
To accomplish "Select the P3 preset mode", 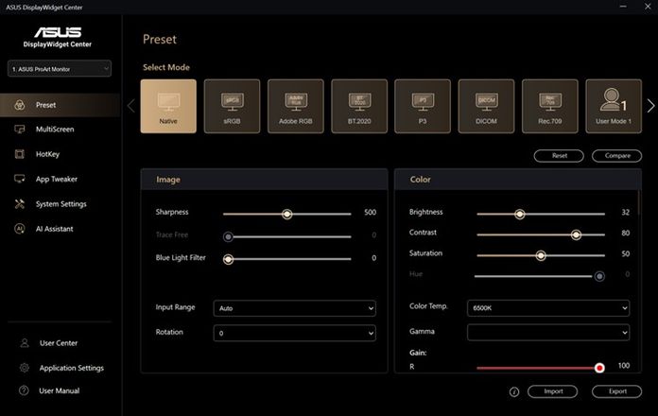I will click(423, 106).
